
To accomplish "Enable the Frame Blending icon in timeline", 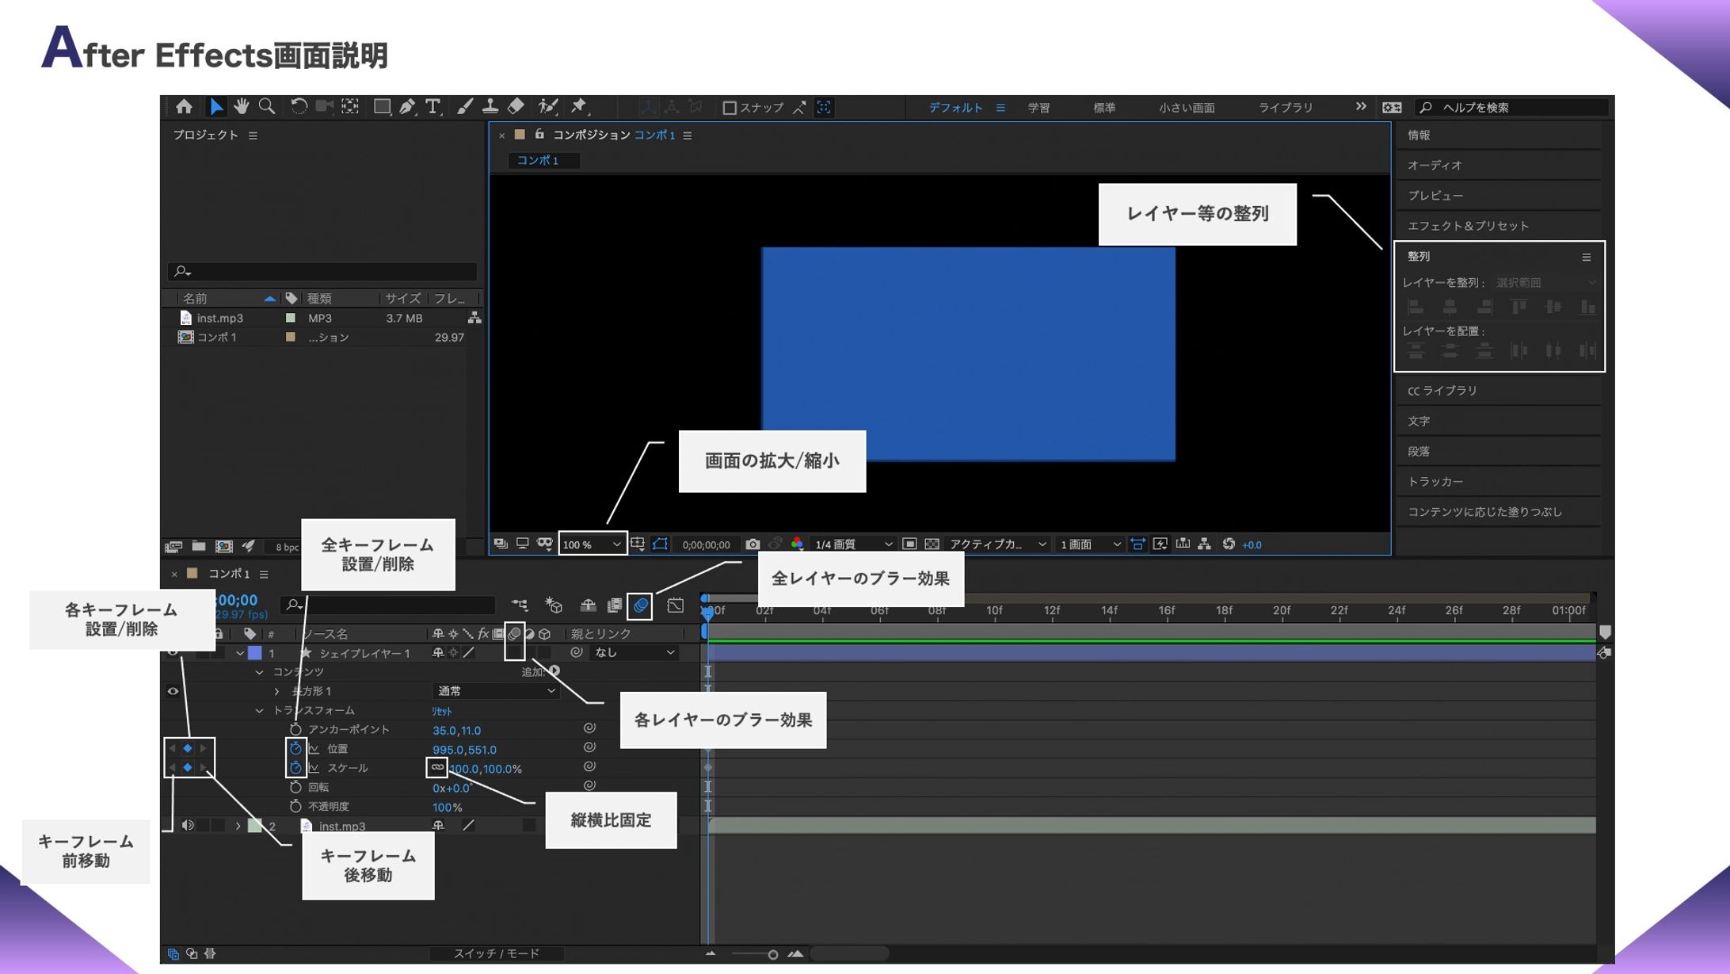I will tap(614, 605).
